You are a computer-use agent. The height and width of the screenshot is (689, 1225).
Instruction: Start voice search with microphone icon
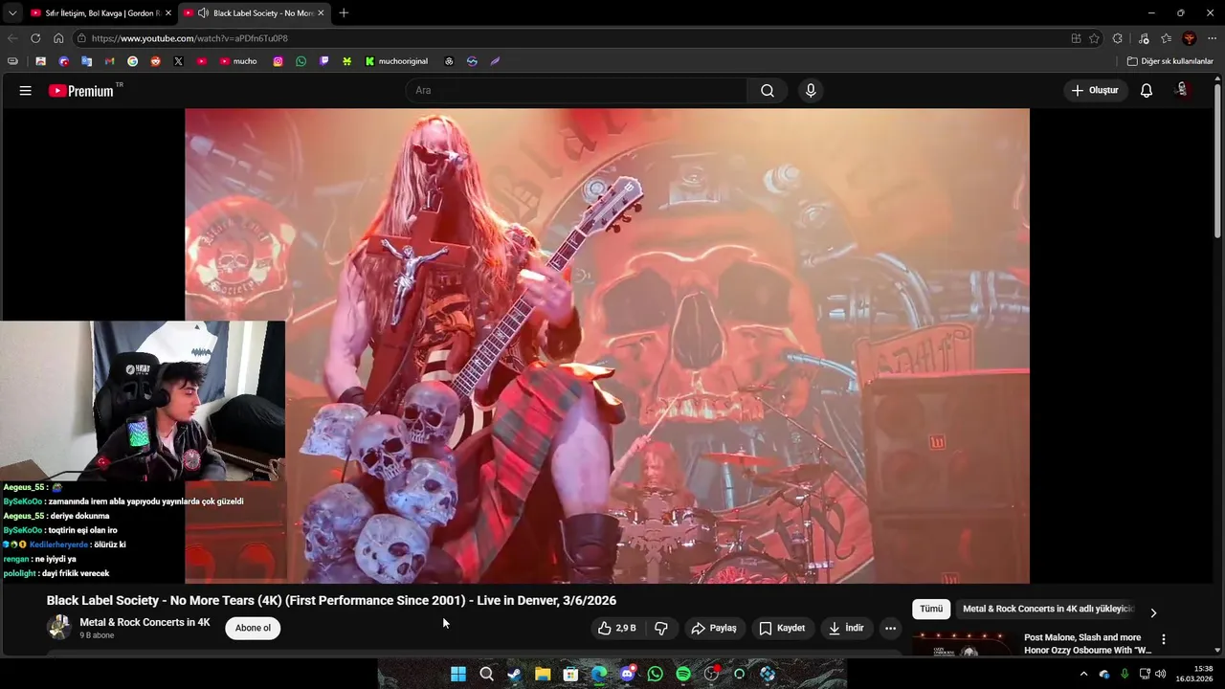tap(811, 90)
